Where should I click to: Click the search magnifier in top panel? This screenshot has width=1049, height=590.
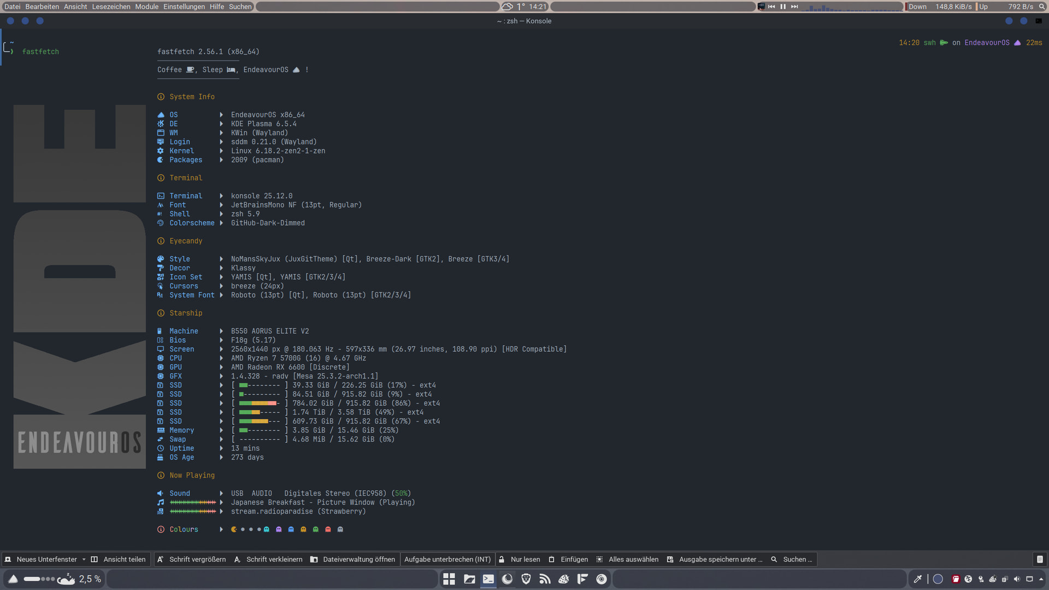(x=1042, y=7)
